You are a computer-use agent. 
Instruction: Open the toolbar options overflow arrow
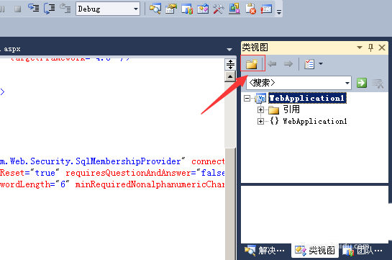pyautogui.click(x=279, y=12)
